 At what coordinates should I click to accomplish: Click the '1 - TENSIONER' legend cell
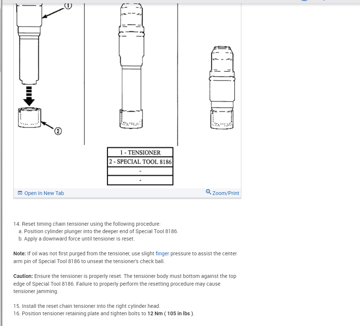(x=140, y=152)
